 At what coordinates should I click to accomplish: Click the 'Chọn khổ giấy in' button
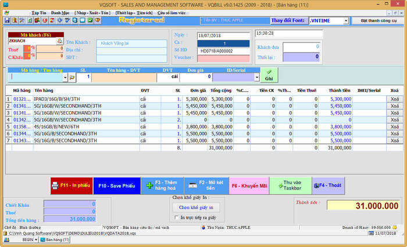[195, 207]
